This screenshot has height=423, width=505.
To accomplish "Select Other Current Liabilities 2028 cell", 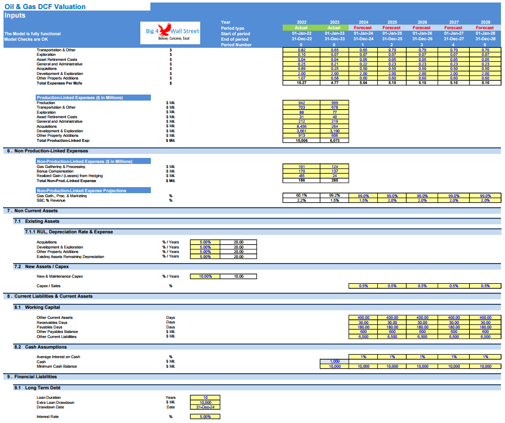I will (485, 336).
